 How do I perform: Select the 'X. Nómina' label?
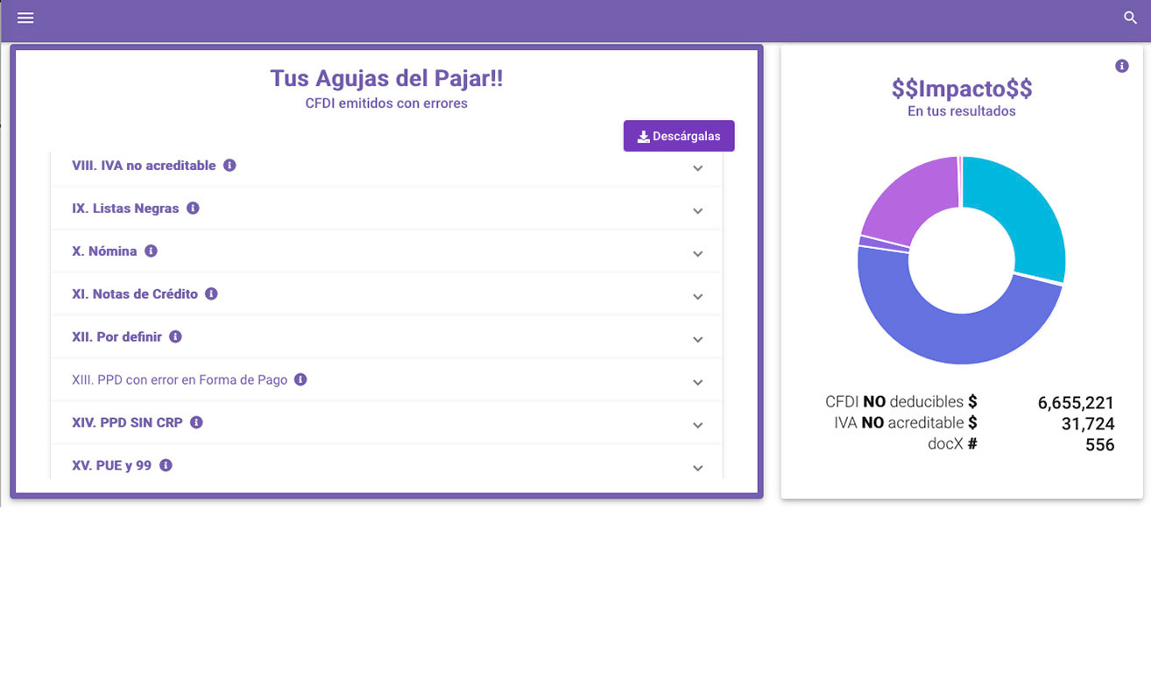(x=104, y=251)
